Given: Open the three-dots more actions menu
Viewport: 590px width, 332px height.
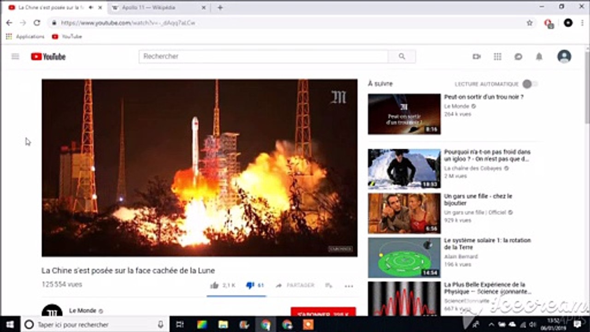Looking at the screenshot, I should point(349,286).
